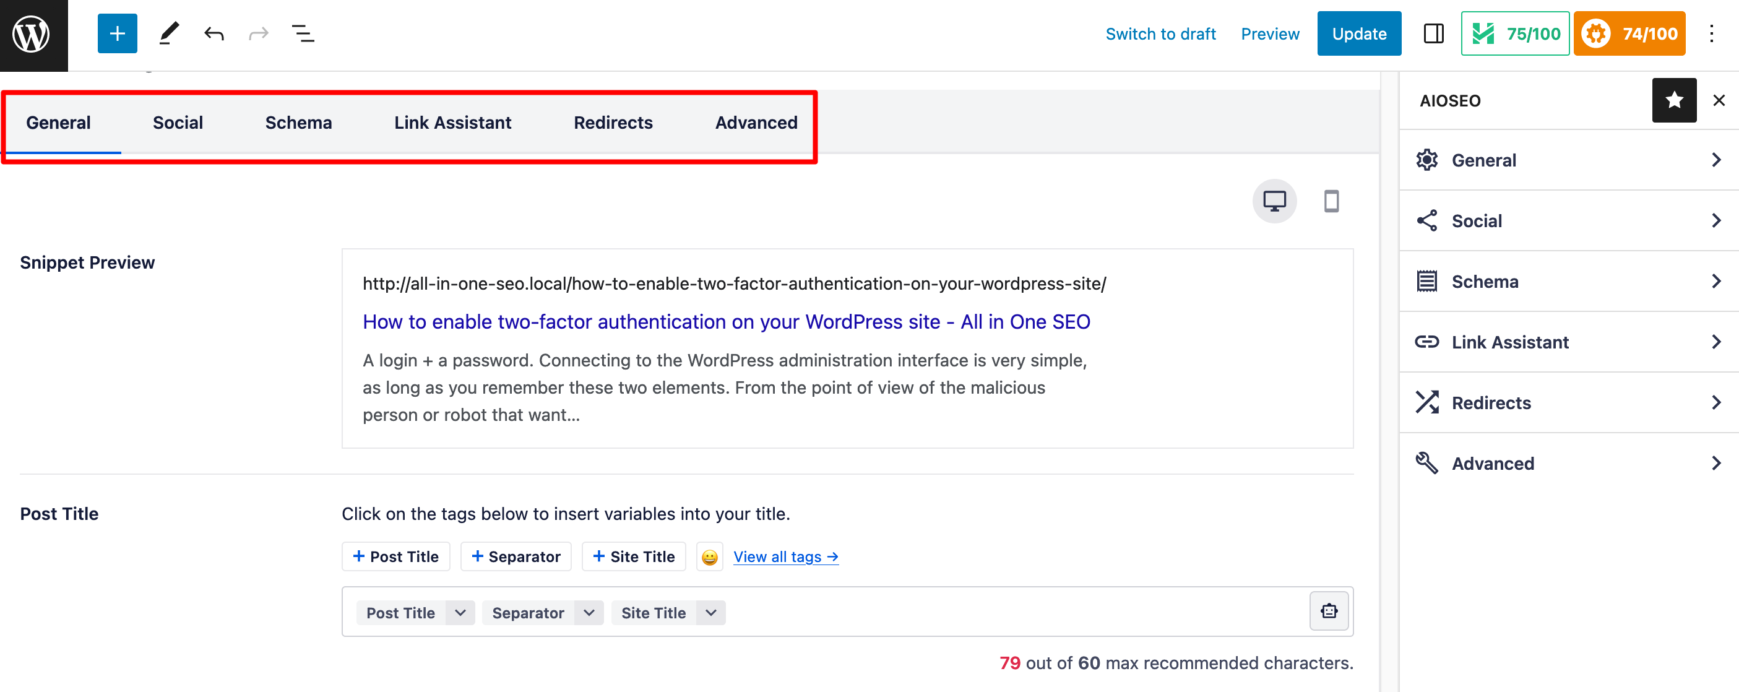Click Schema icon in AIOSEO sidebar
Image resolution: width=1739 pixels, height=692 pixels.
pos(1426,282)
